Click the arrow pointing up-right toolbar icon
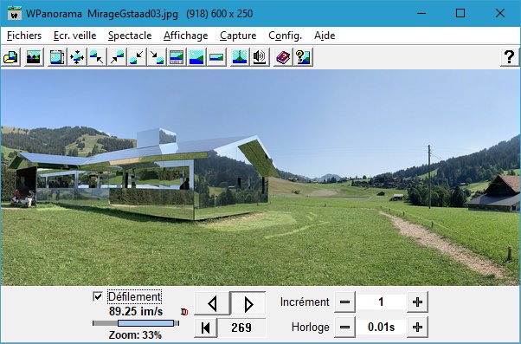 click(x=117, y=57)
